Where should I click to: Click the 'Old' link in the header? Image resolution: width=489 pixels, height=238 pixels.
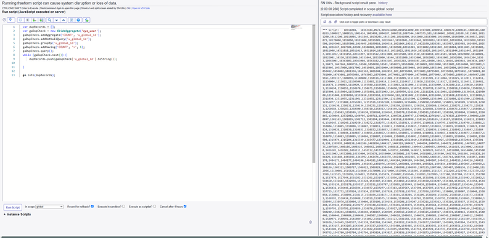128,9
